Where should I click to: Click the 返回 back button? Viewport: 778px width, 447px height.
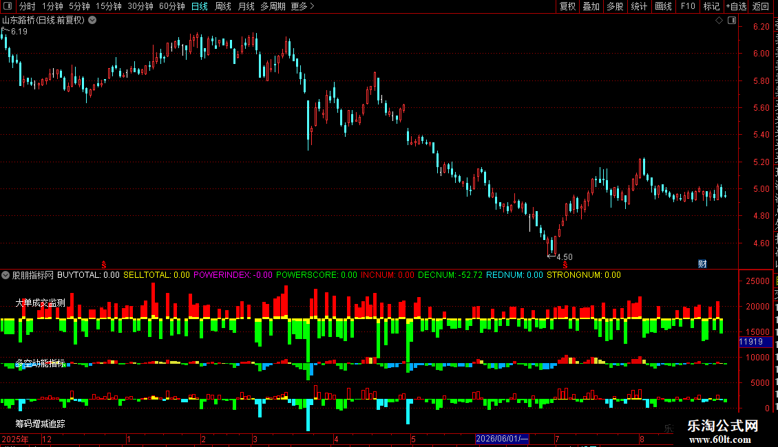click(761, 6)
